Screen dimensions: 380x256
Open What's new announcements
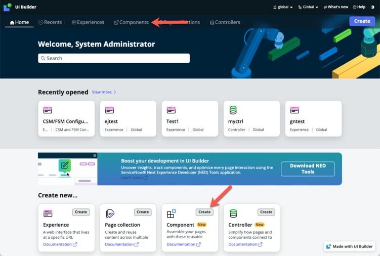[x=336, y=7]
